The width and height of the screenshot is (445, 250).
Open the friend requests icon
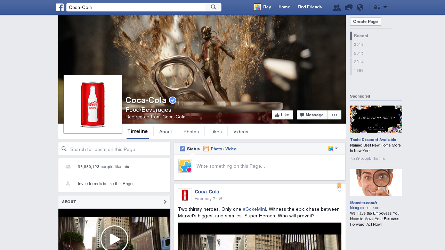point(337,7)
